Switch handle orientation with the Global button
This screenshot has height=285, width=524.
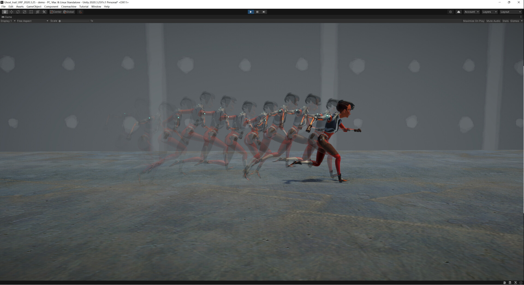(68, 12)
